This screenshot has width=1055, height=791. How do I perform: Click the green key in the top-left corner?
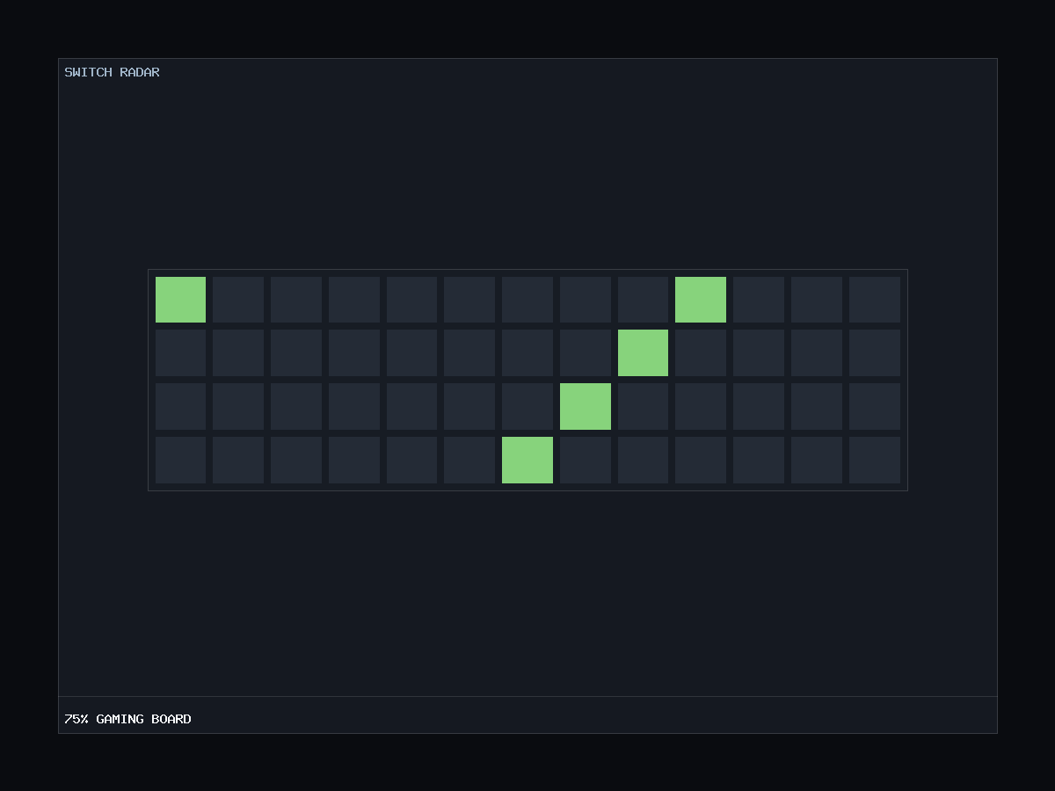point(180,300)
